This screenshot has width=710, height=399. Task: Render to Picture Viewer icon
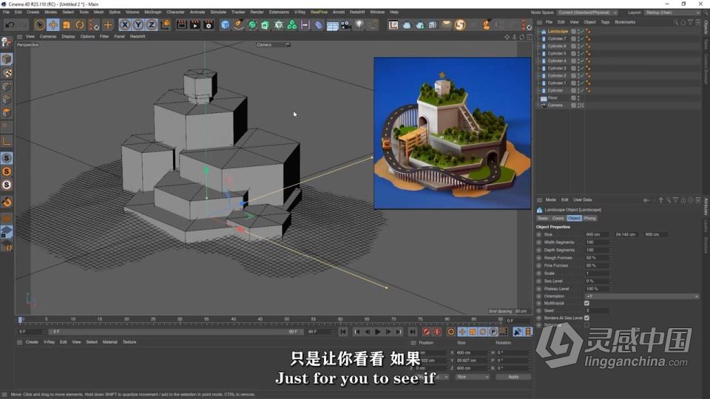click(195, 25)
